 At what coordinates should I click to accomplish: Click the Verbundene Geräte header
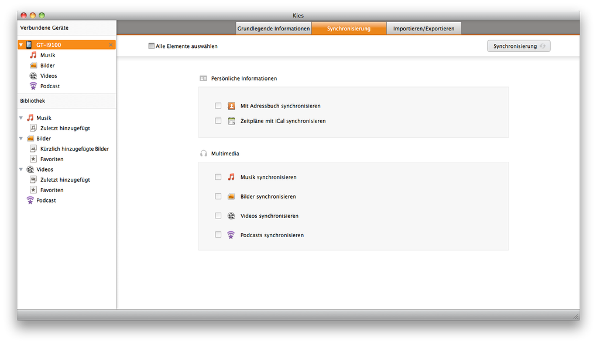pos(67,28)
